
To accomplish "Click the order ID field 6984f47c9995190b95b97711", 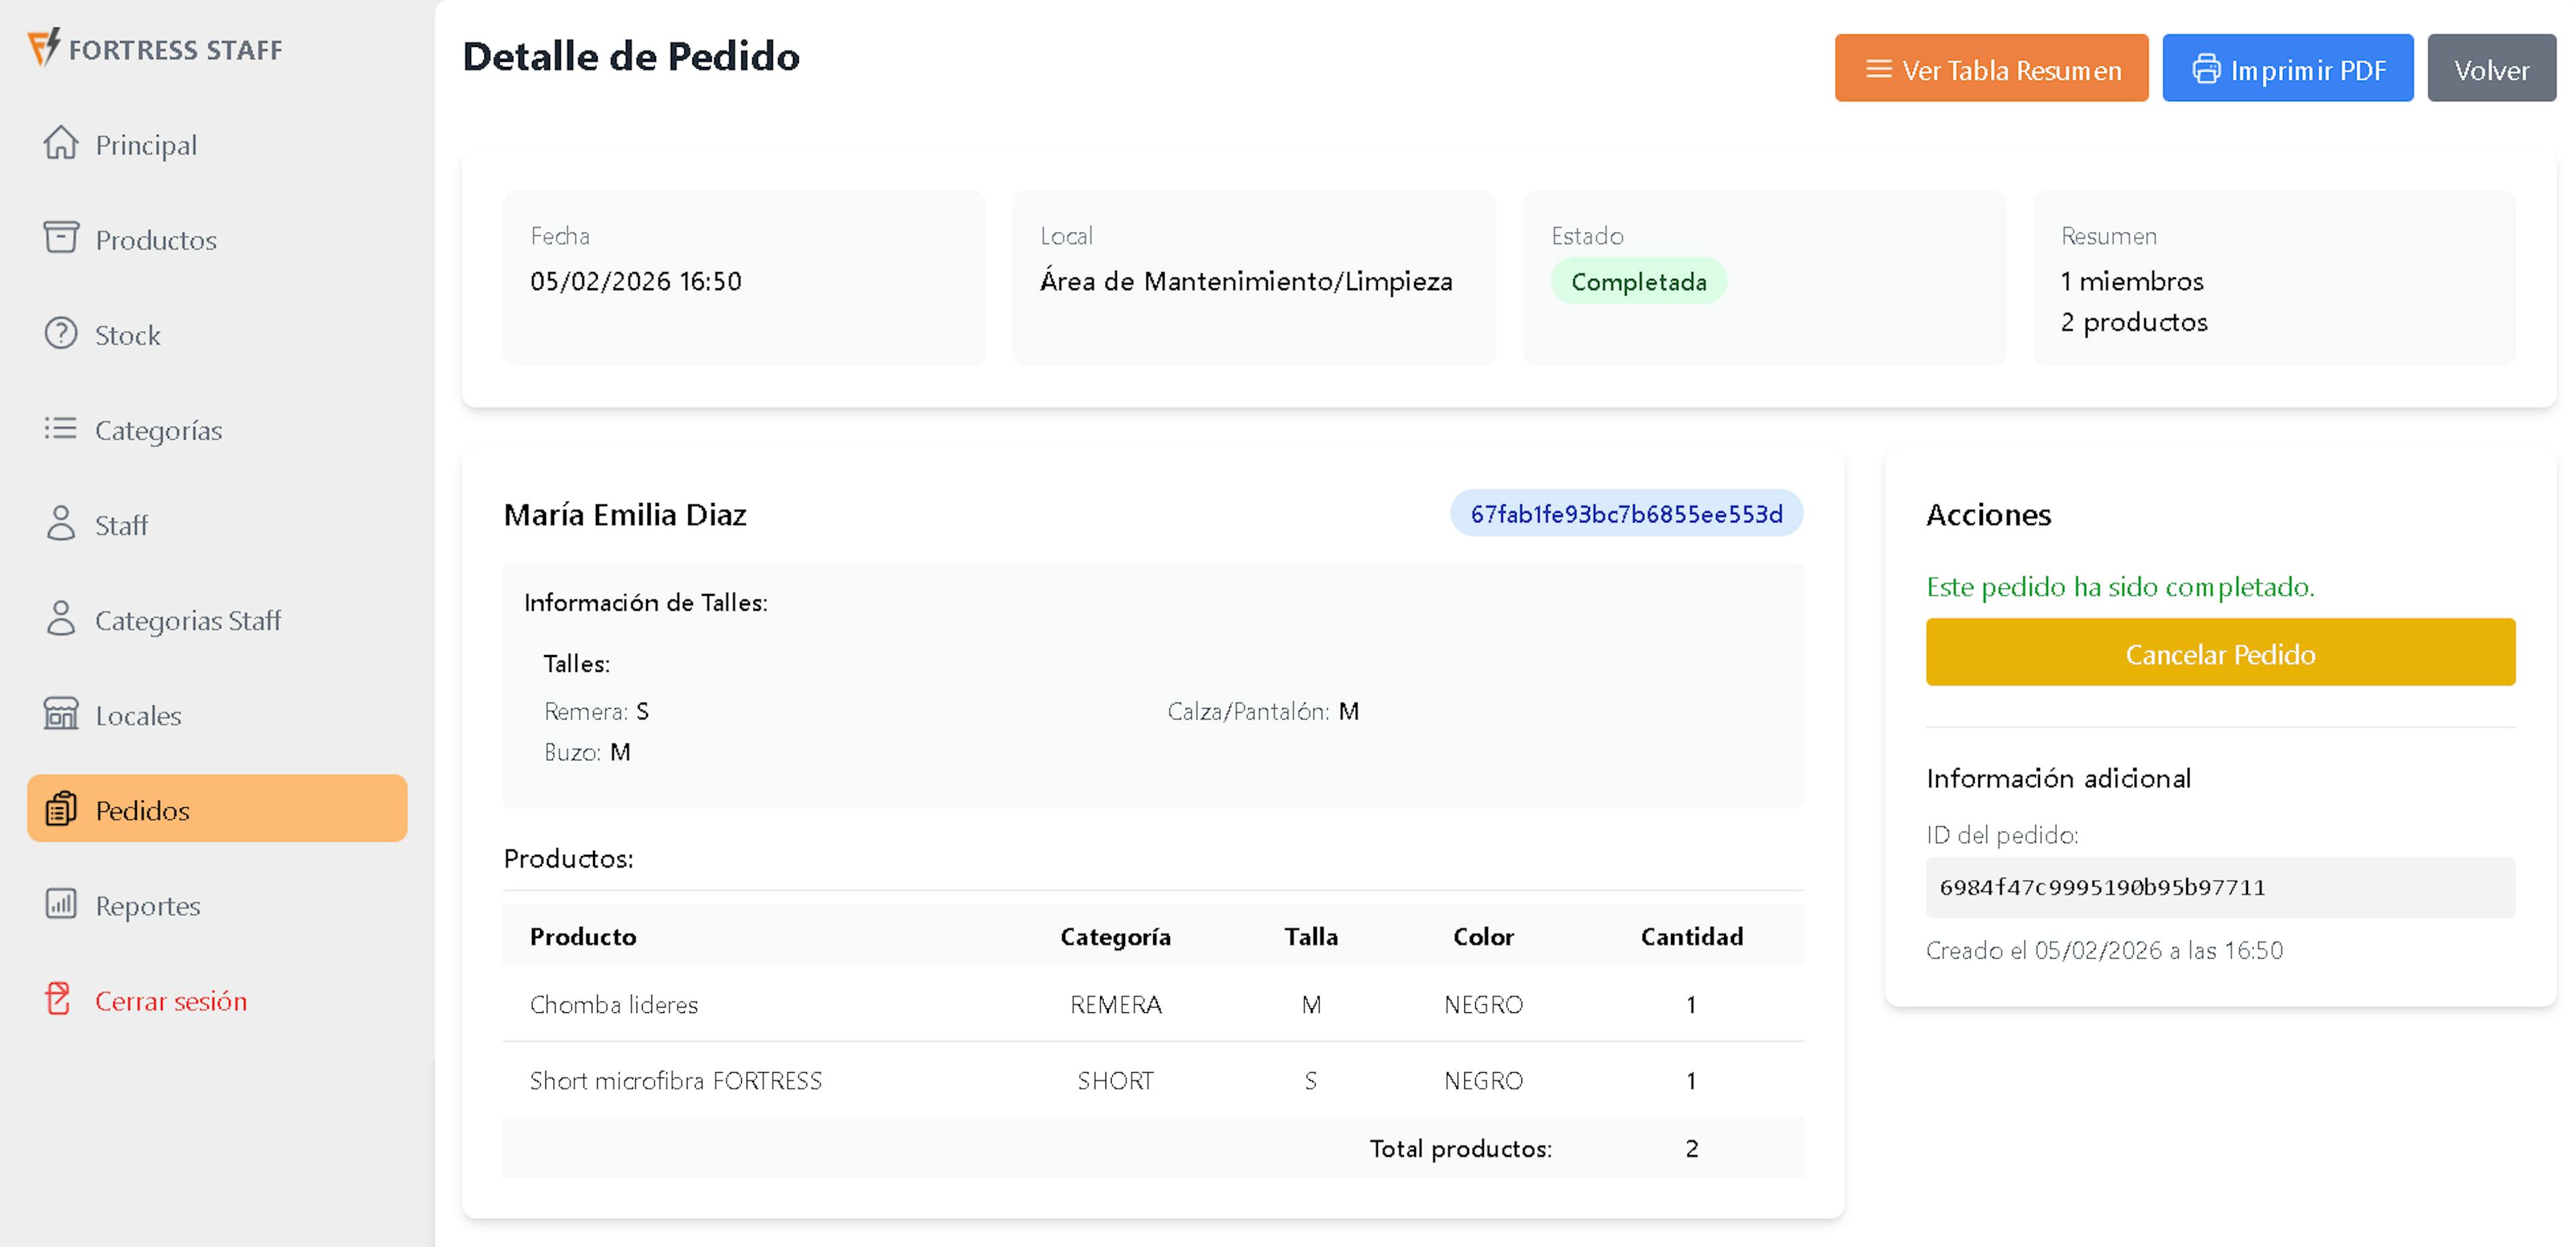I will tap(2219, 887).
